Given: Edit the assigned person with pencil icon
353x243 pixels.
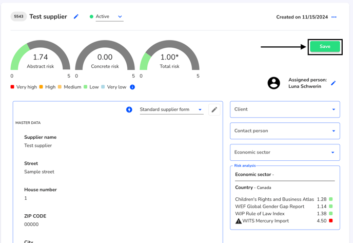Looking at the screenshot, I should coord(334,83).
